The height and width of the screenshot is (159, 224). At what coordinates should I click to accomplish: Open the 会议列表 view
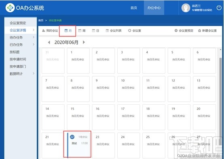click(114, 30)
